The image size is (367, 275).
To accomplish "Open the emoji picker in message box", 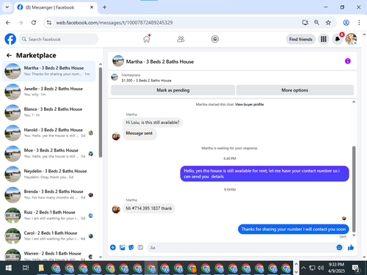I will (x=339, y=247).
